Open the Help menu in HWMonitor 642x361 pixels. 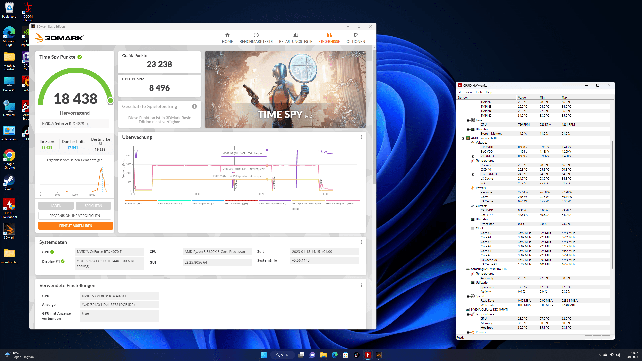click(x=489, y=92)
